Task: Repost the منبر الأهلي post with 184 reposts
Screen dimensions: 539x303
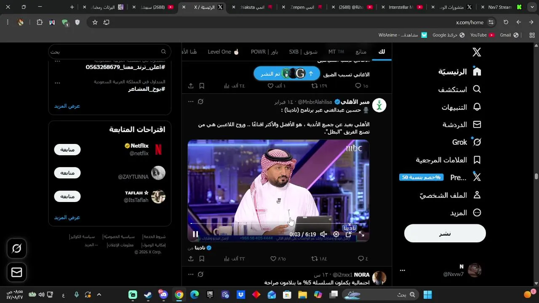Action: [314, 258]
